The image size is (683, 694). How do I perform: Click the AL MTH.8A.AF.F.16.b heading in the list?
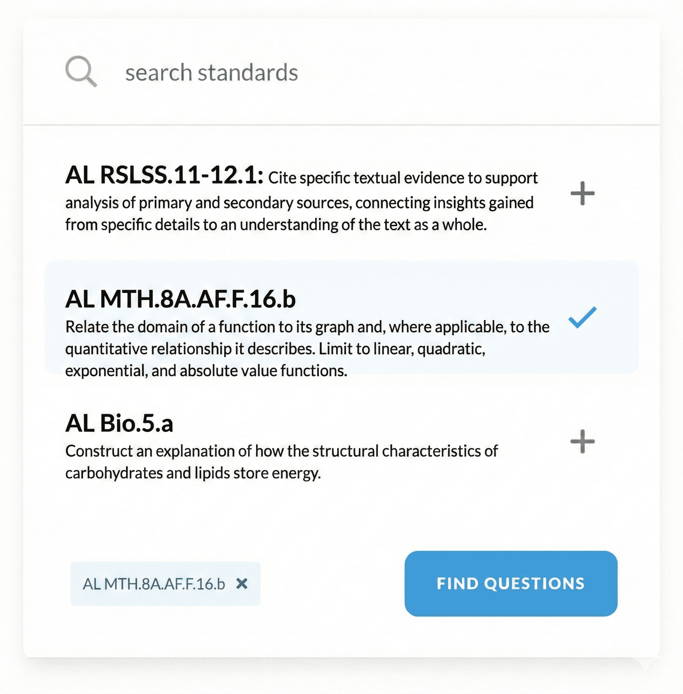click(x=180, y=299)
